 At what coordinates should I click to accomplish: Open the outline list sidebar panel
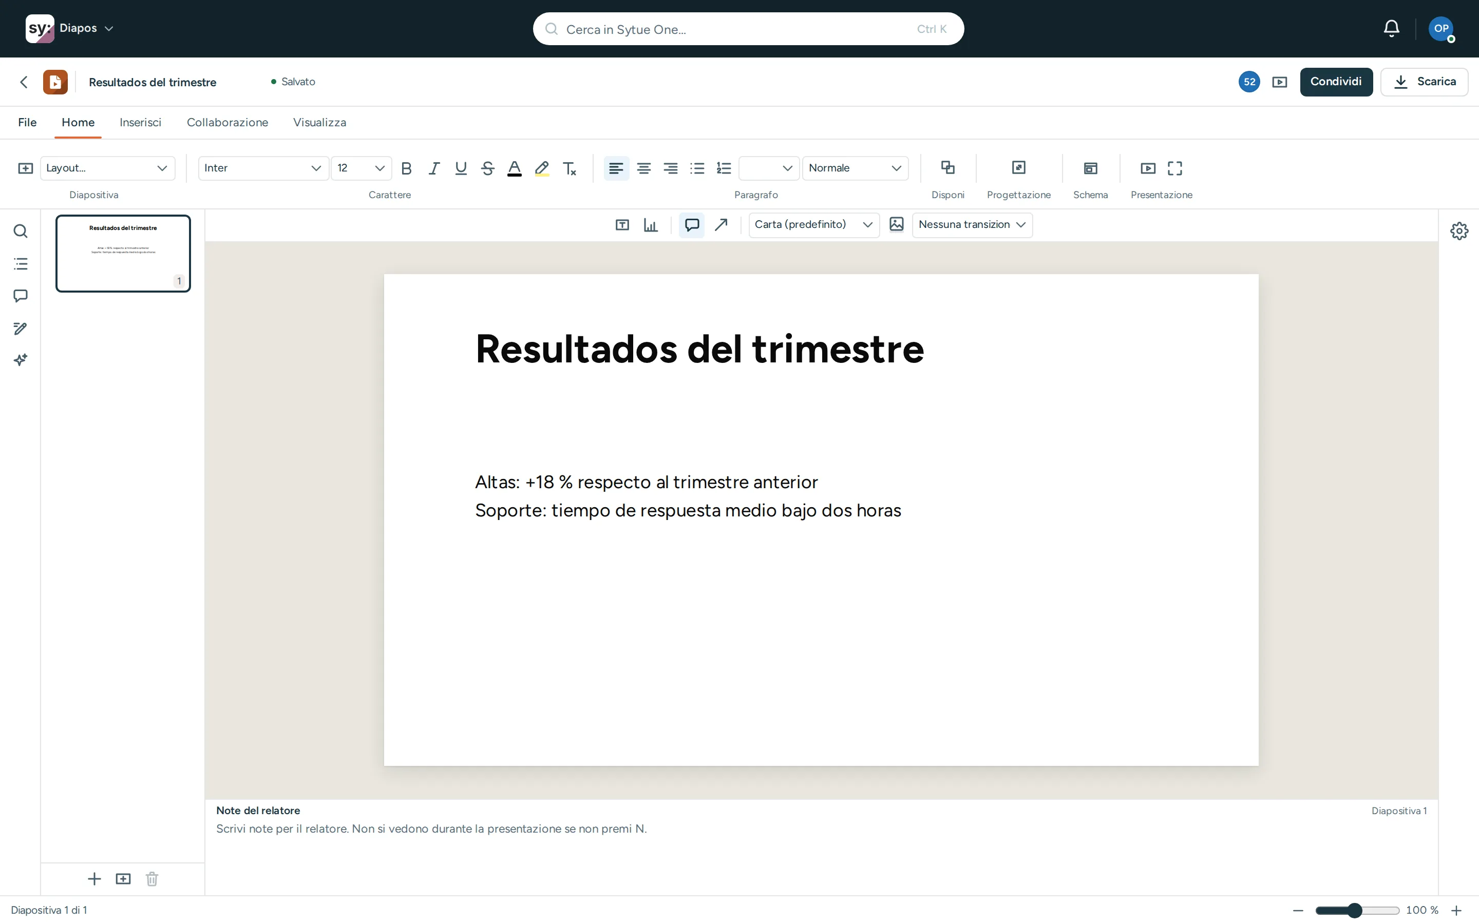20,264
